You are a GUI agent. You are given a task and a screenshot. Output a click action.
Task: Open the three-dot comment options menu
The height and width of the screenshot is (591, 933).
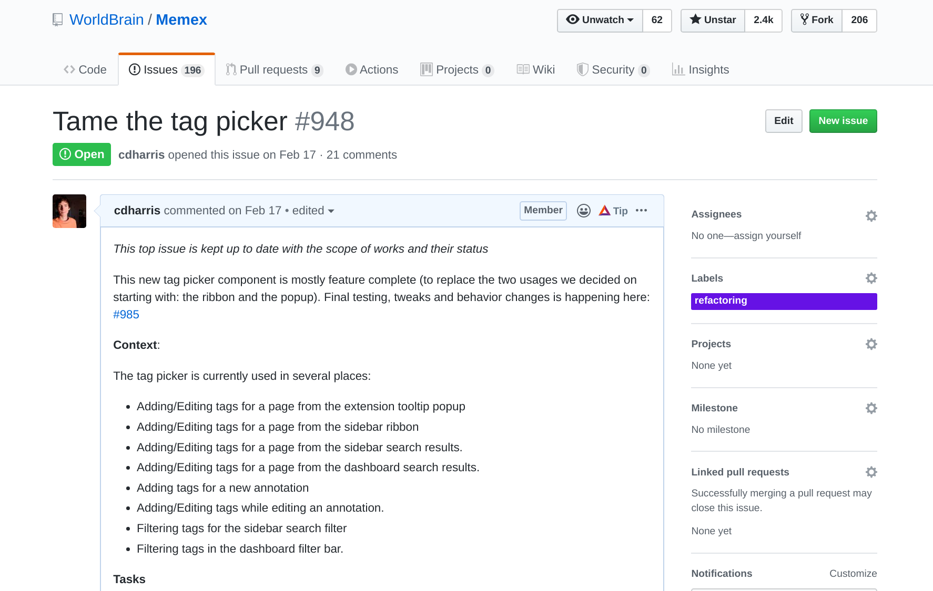coord(641,211)
